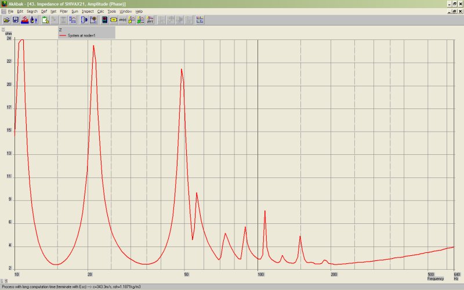
Task: Open the Calc menu
Action: [100, 11]
